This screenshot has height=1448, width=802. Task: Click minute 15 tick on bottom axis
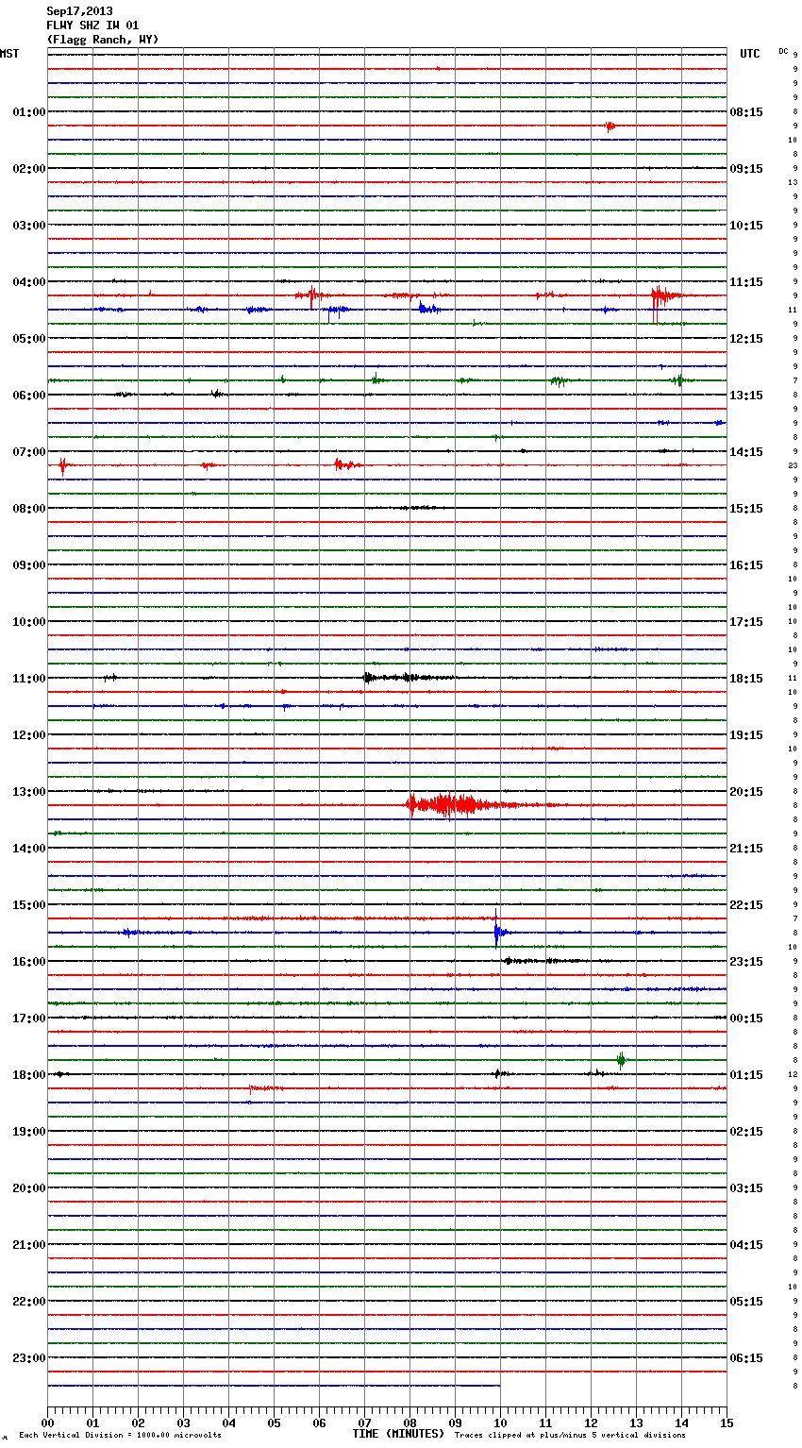pos(727,1423)
